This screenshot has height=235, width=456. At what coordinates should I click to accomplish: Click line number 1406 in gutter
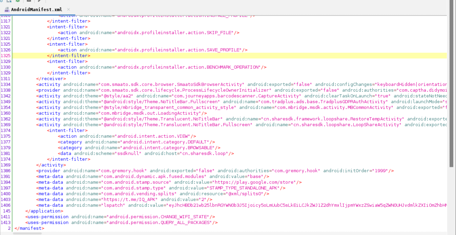point(5,205)
